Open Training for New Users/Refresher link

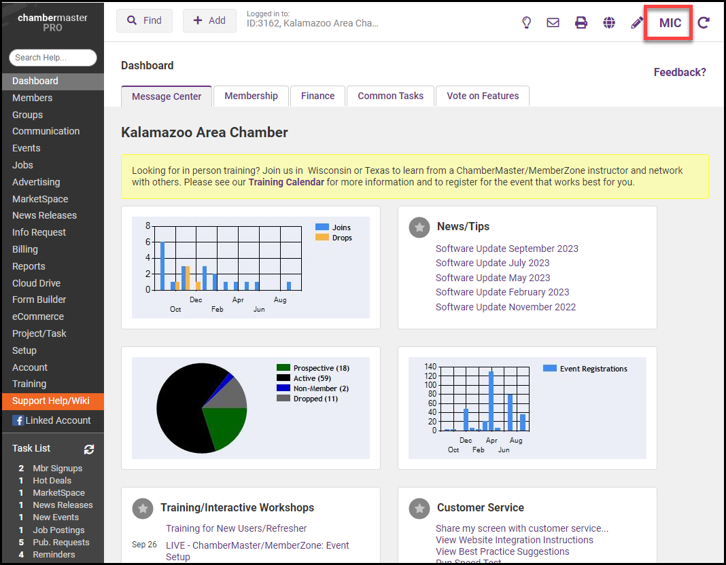coord(236,528)
